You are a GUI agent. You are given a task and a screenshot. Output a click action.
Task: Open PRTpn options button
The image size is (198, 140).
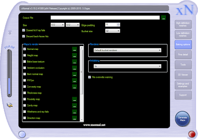tap(75, 80)
